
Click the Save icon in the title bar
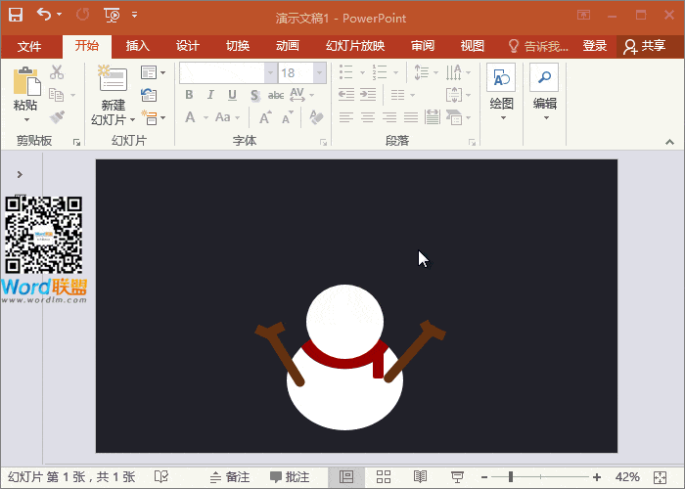coord(16,15)
